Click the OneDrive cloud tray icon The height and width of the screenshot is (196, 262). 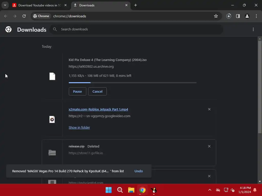tap(218, 190)
